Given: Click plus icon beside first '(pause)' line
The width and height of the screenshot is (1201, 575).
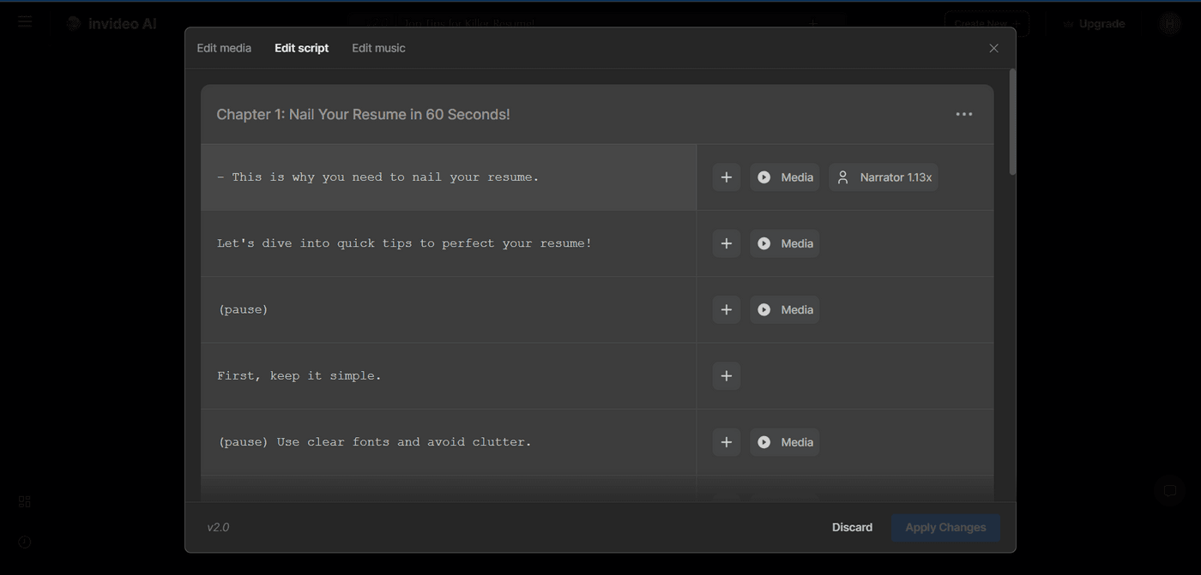Looking at the screenshot, I should tap(726, 309).
